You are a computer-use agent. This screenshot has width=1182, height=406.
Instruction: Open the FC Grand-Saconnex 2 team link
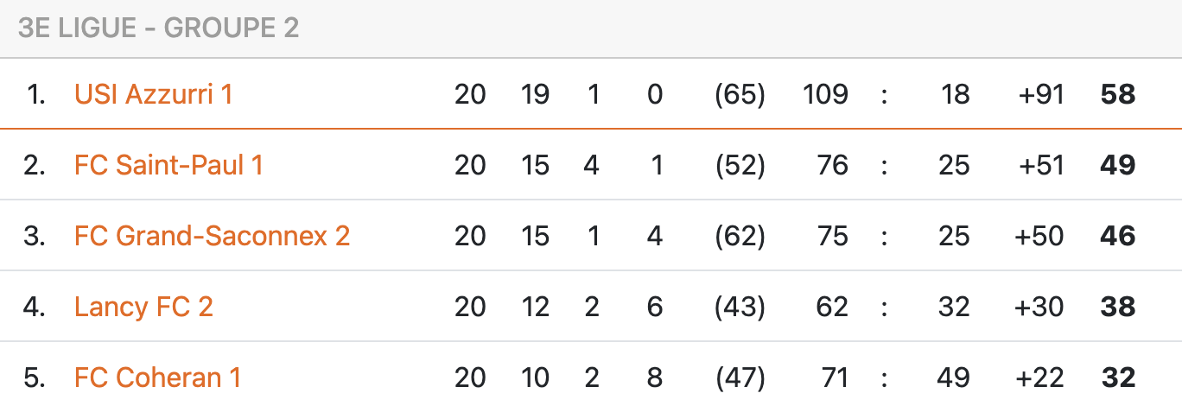click(212, 236)
